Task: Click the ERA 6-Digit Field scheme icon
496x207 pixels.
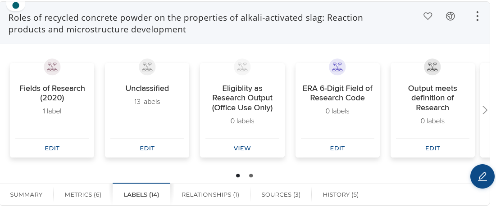Action: click(337, 67)
